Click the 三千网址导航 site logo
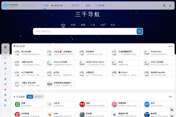 [x=10, y=5]
